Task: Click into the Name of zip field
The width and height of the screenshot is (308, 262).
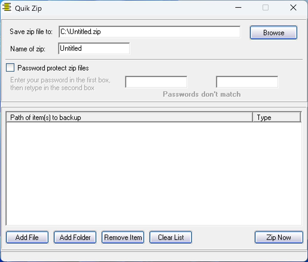Action: click(94, 49)
